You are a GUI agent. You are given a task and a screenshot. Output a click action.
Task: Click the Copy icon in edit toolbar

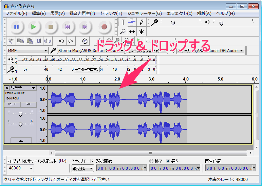pos(20,41)
